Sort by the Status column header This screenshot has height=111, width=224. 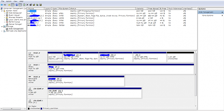(102, 9)
